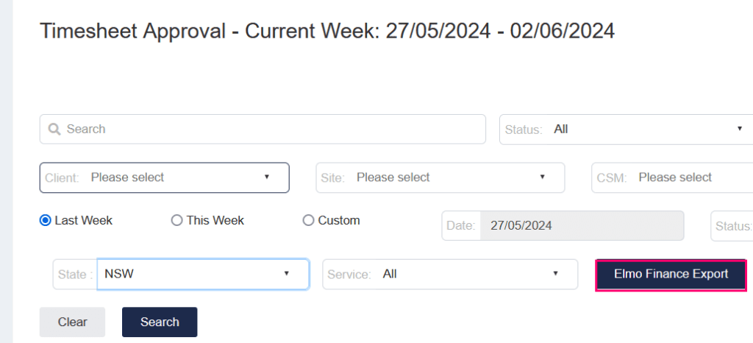Open the second Status dropdown beside Date
Viewport: 753px width, 343px height.
tap(732, 226)
